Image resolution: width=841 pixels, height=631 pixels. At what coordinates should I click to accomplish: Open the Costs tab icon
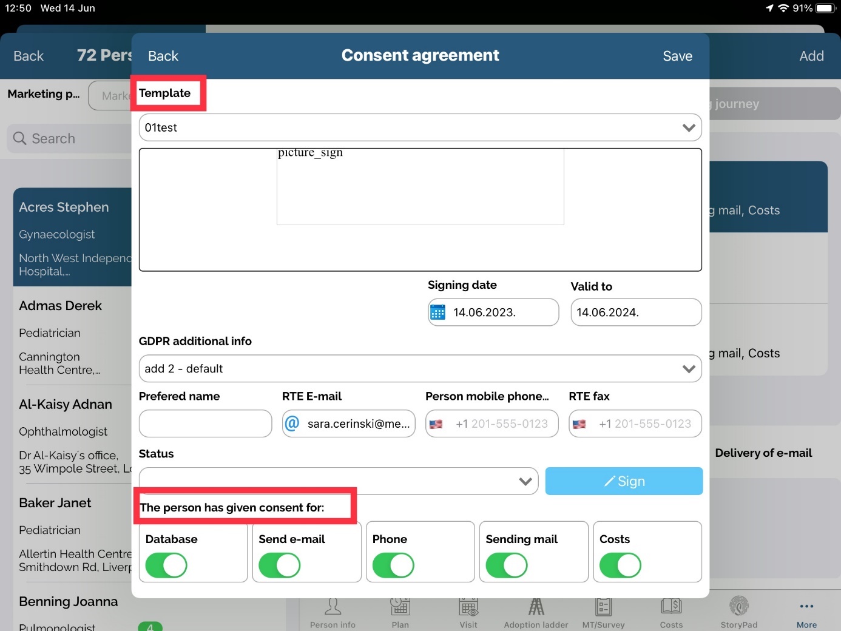671,607
